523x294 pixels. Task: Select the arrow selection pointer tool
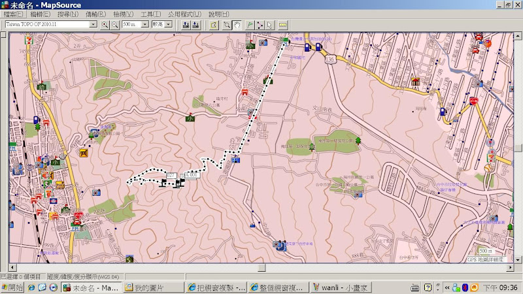pos(269,24)
